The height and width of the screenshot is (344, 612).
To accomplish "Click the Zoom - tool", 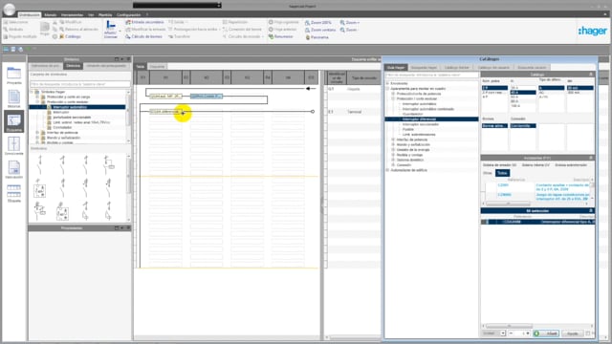I will coord(348,30).
